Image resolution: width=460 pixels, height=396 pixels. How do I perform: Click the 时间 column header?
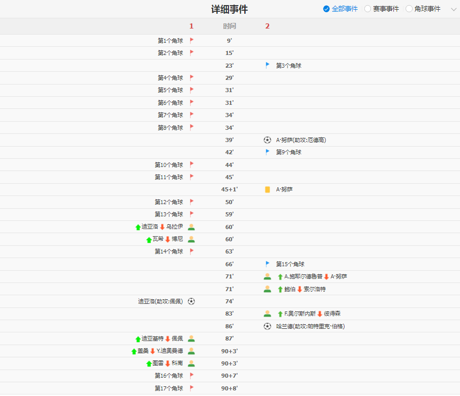pyautogui.click(x=229, y=26)
